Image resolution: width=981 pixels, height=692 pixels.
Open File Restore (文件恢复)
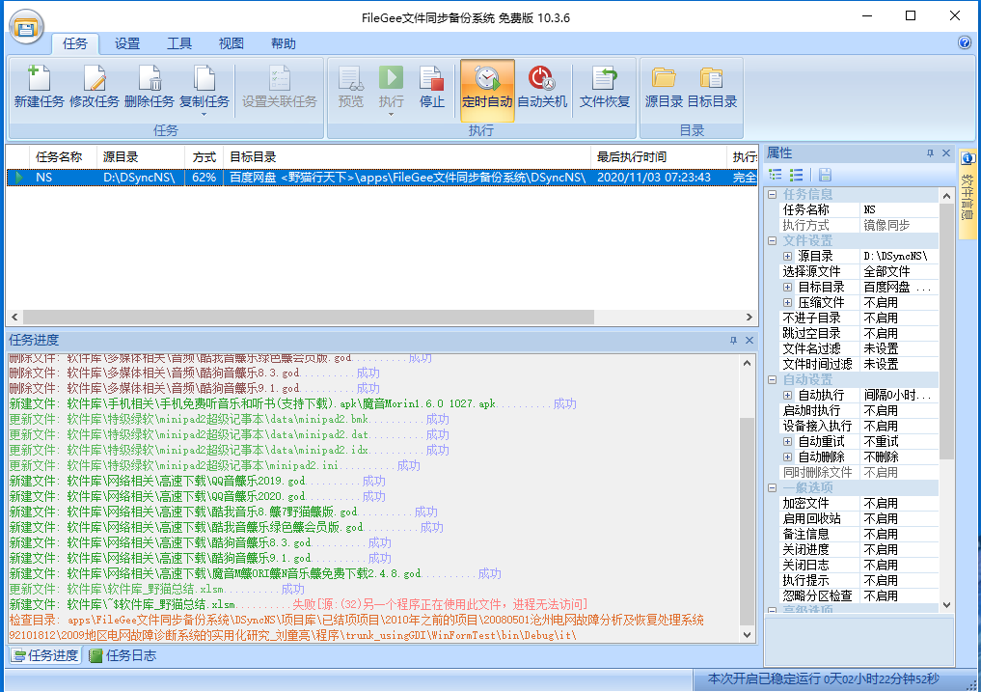point(605,88)
